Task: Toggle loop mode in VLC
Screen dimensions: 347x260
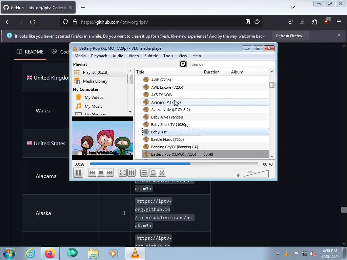Action: click(x=153, y=173)
